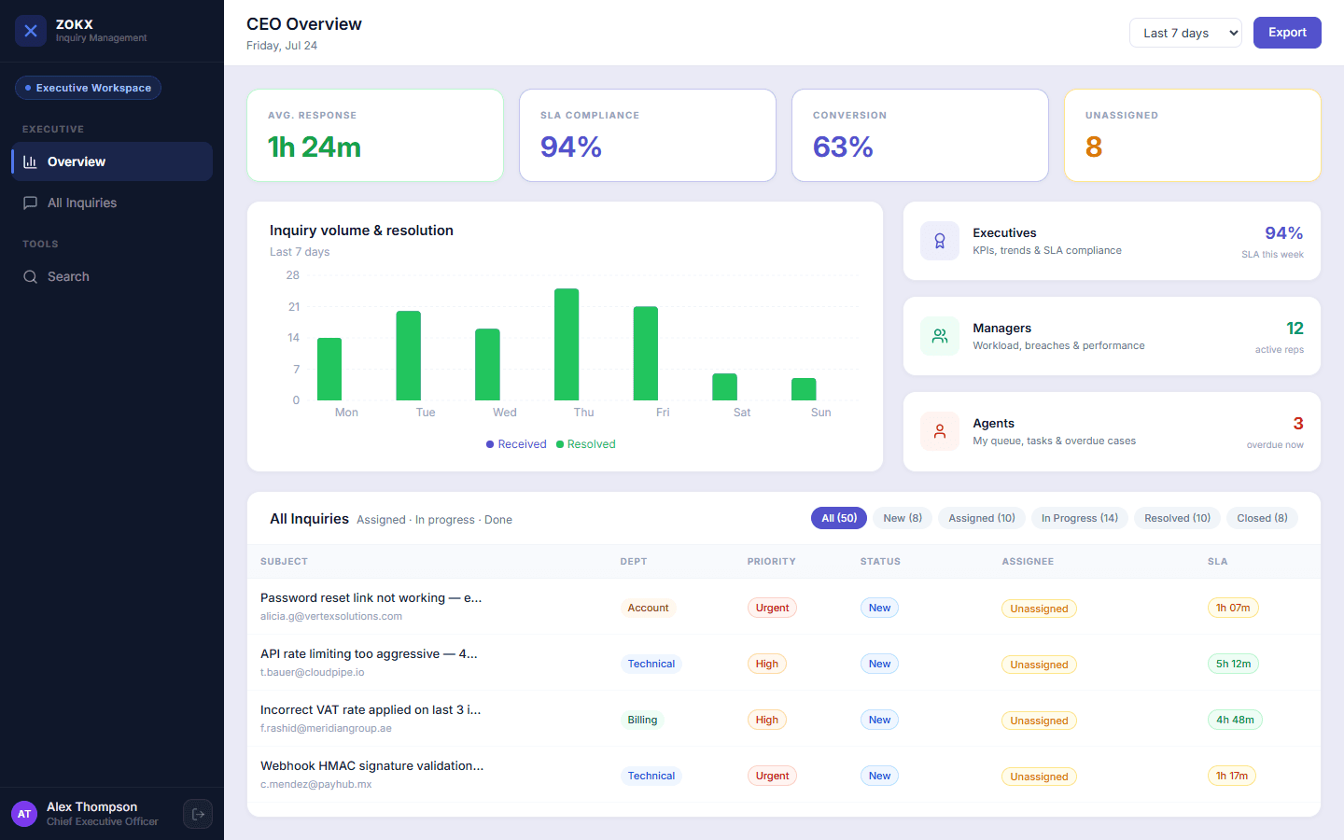Open the Password reset link inquiry row
1344x840 pixels.
[784, 607]
